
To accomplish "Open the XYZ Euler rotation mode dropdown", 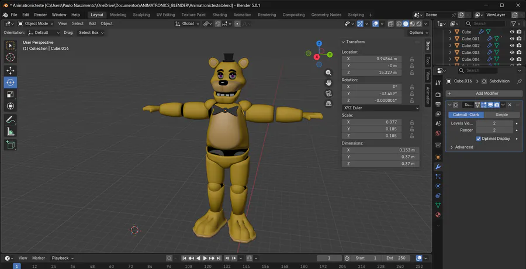I will coord(380,108).
